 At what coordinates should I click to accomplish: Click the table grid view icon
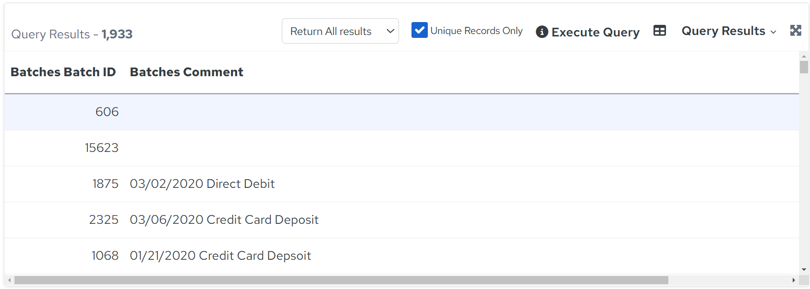point(660,31)
